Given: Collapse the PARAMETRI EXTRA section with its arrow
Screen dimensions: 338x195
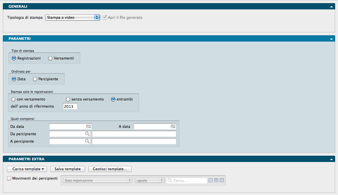Looking at the screenshot, I should pyautogui.click(x=331, y=159).
